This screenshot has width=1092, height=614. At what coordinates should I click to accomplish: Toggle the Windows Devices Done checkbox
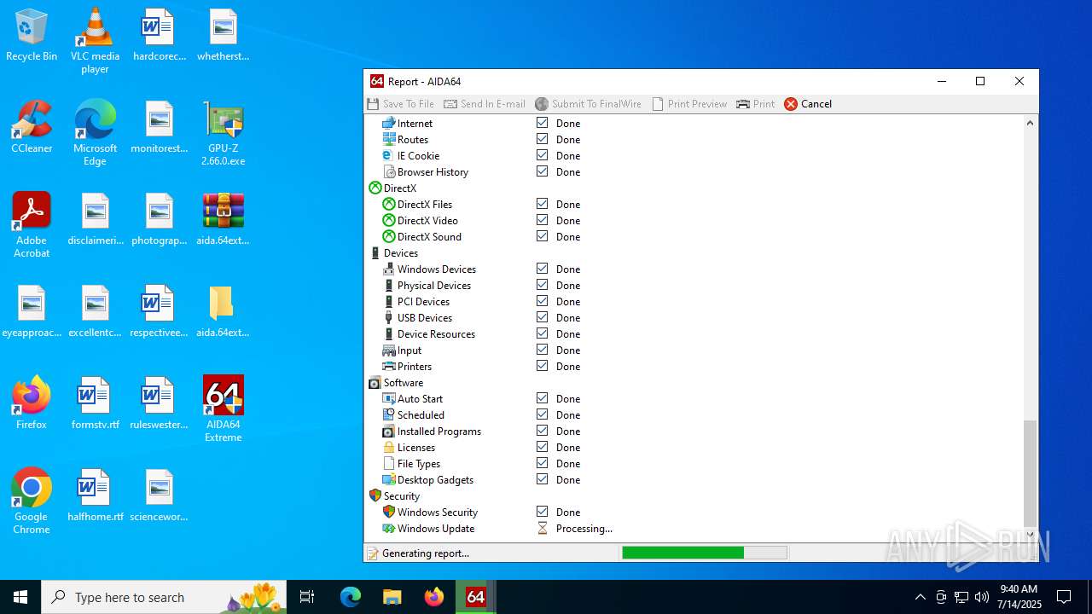[543, 269]
